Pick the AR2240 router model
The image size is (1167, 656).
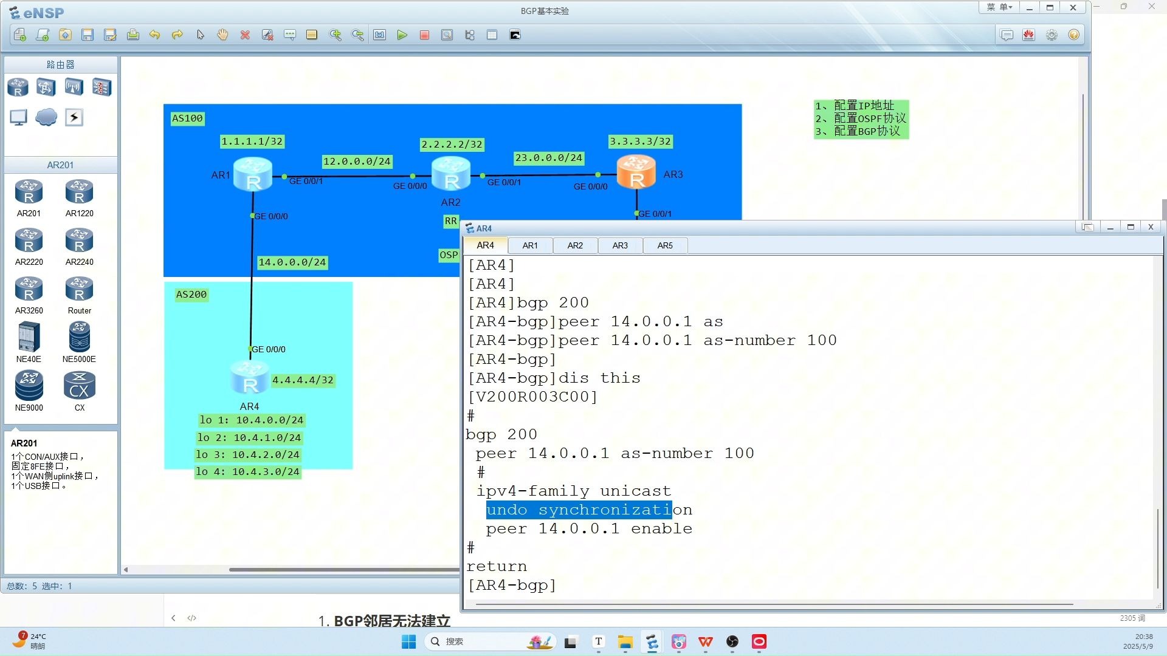pos(79,247)
